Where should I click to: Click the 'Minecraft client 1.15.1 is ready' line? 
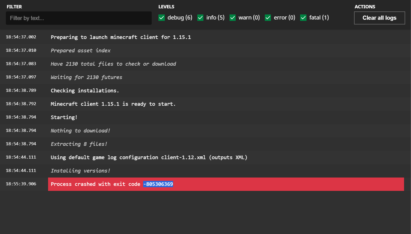(x=113, y=104)
